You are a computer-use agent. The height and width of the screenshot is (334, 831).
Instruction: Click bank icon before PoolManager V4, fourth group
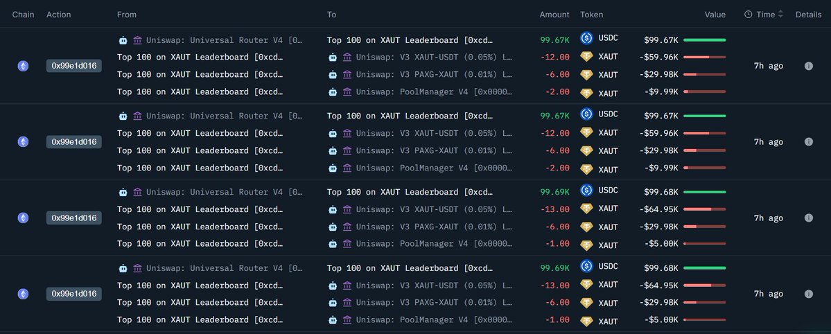347,320
